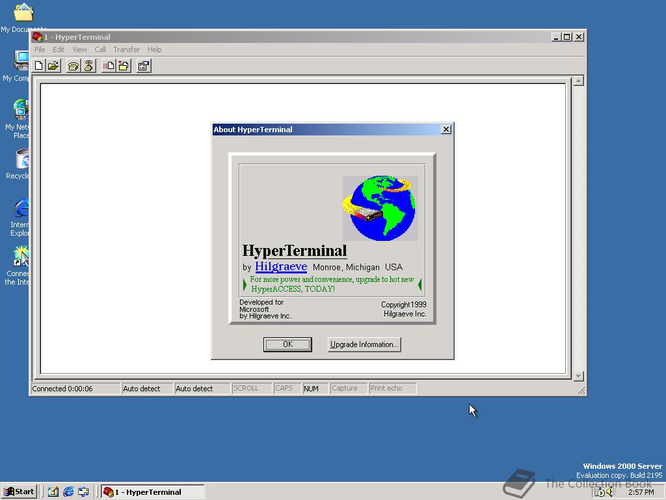Open the Help menu

(x=155, y=49)
